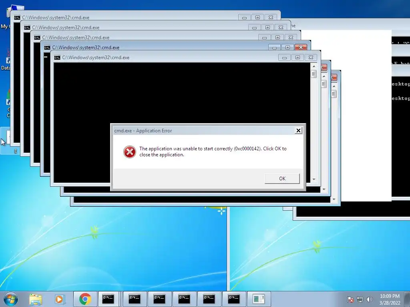Click the scroll-down arrow in the frontmost cmd window
410x307 pixels.
click(314, 179)
